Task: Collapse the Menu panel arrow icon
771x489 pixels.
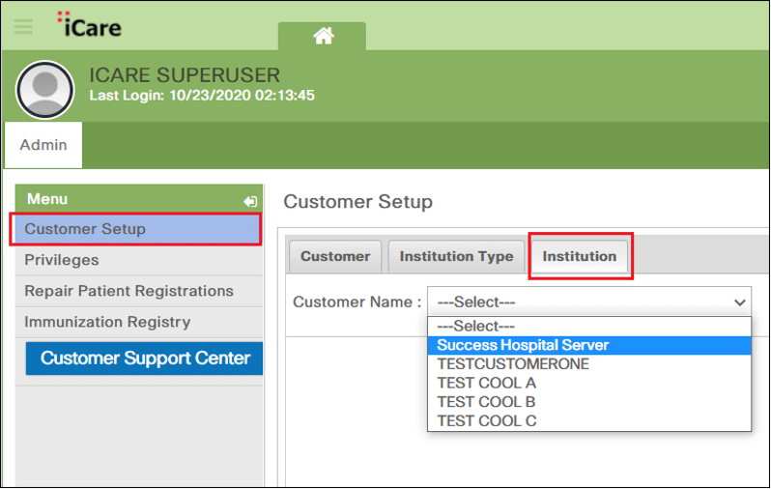Action: pyautogui.click(x=250, y=201)
